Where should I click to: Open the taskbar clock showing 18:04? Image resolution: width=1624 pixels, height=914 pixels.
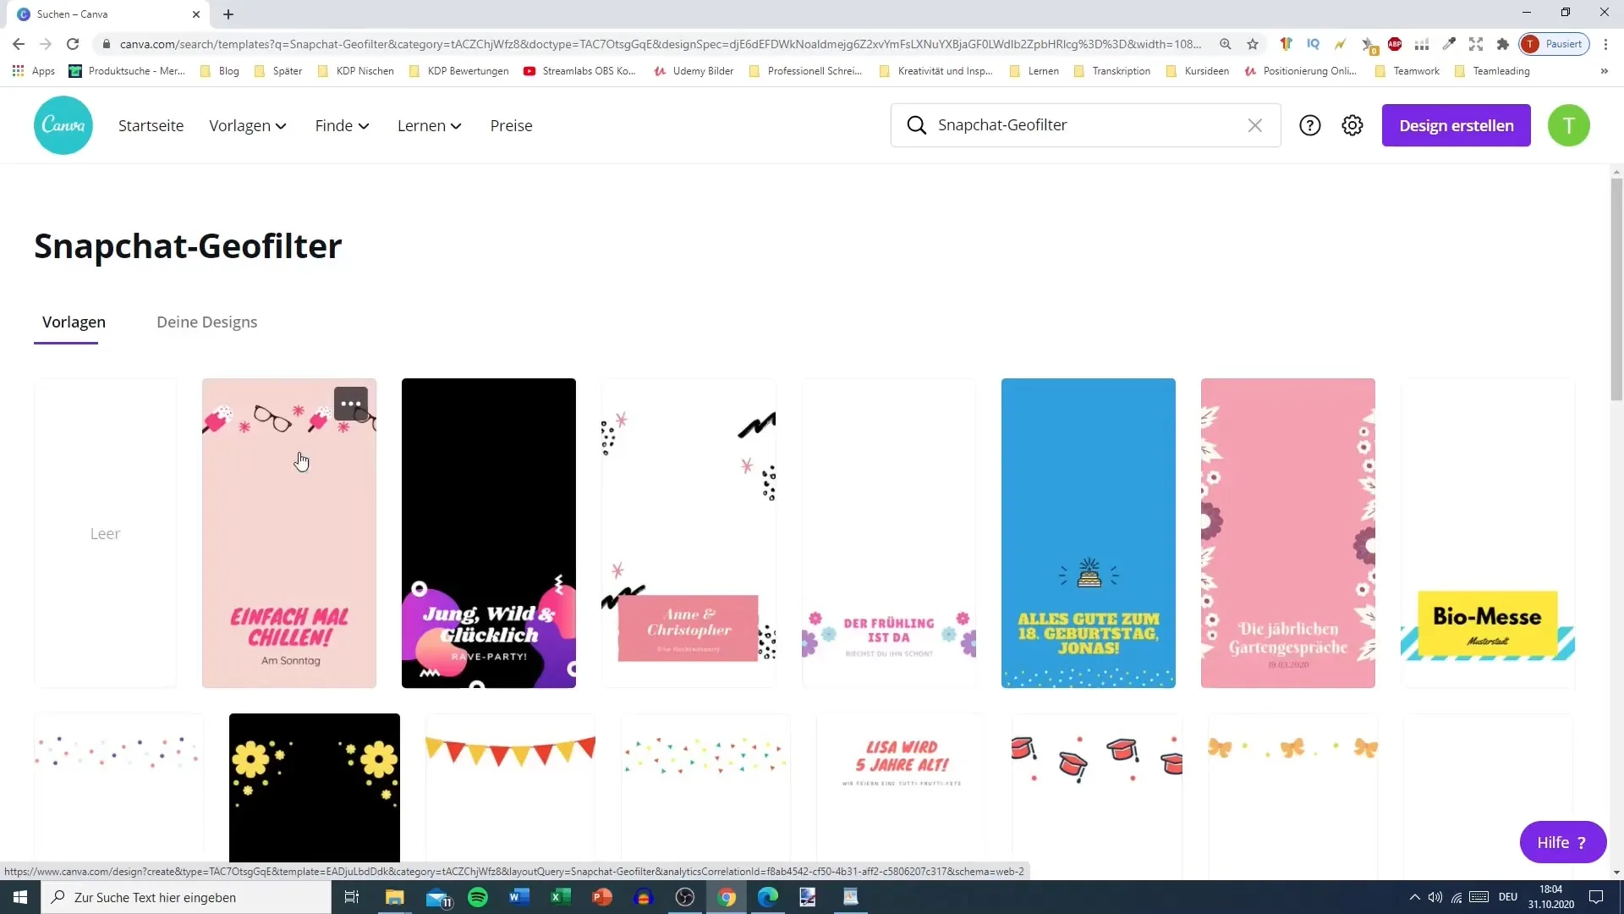point(1551,897)
